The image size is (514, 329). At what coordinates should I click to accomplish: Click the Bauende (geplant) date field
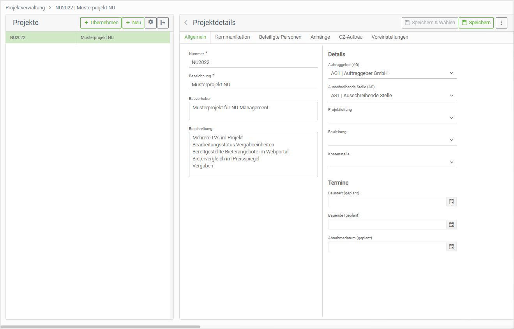tap(387, 224)
